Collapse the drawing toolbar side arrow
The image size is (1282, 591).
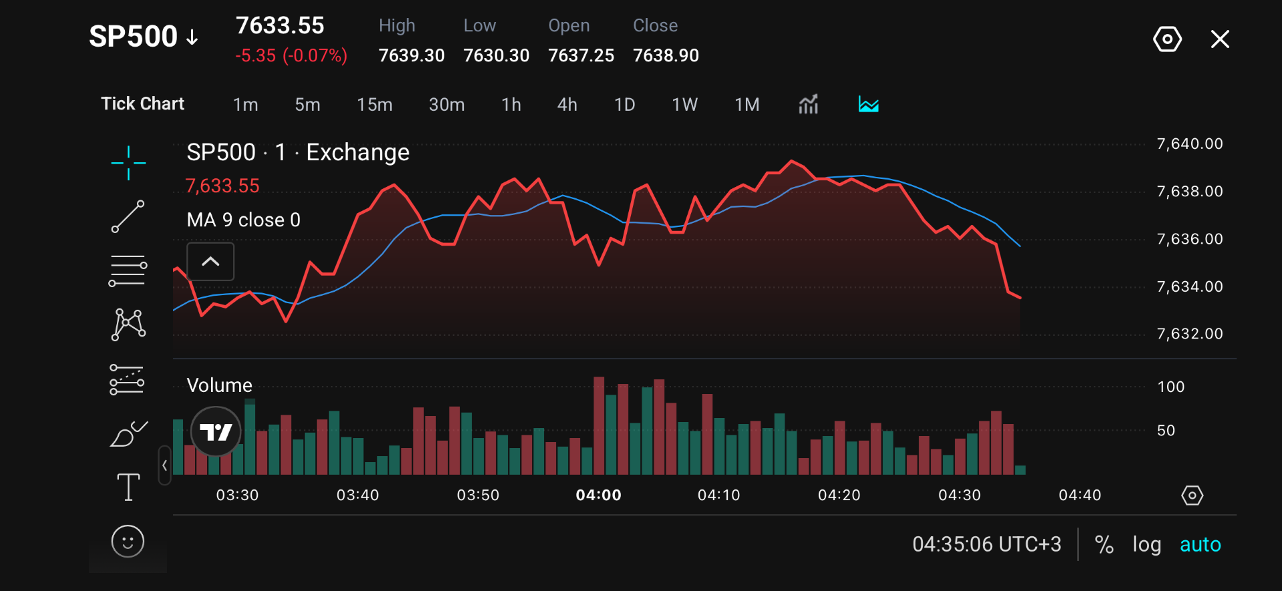pyautogui.click(x=164, y=465)
